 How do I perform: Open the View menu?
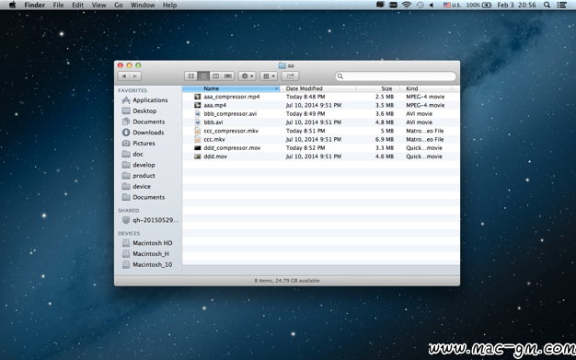point(98,5)
